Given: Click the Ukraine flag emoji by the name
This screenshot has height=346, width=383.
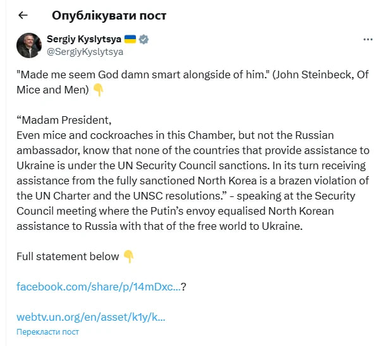Looking at the screenshot, I should [x=130, y=39].
